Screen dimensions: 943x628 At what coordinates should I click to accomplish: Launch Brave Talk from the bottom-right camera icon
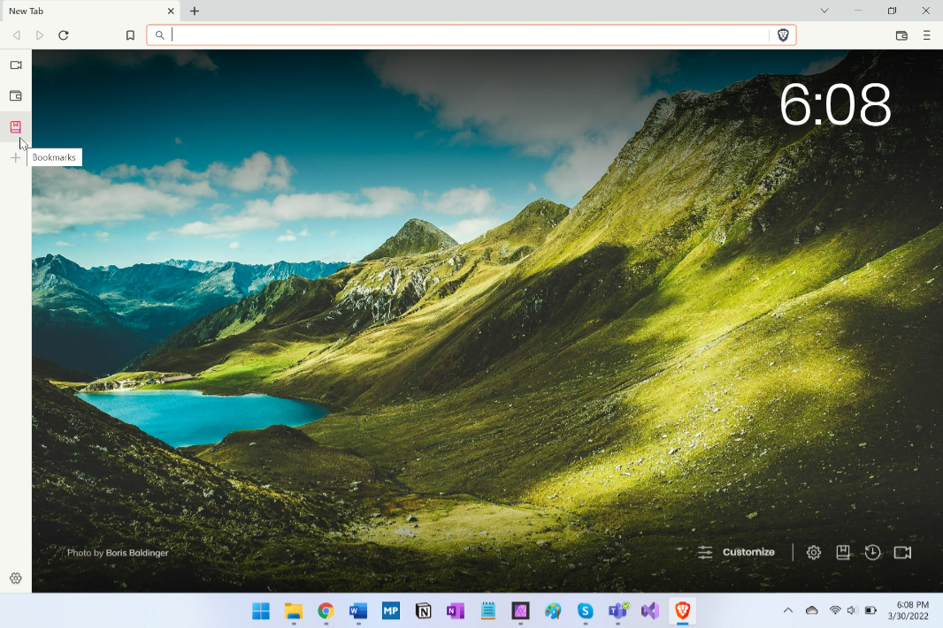point(902,552)
